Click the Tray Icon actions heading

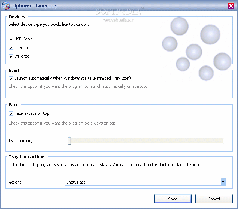pyautogui.click(x=27, y=157)
